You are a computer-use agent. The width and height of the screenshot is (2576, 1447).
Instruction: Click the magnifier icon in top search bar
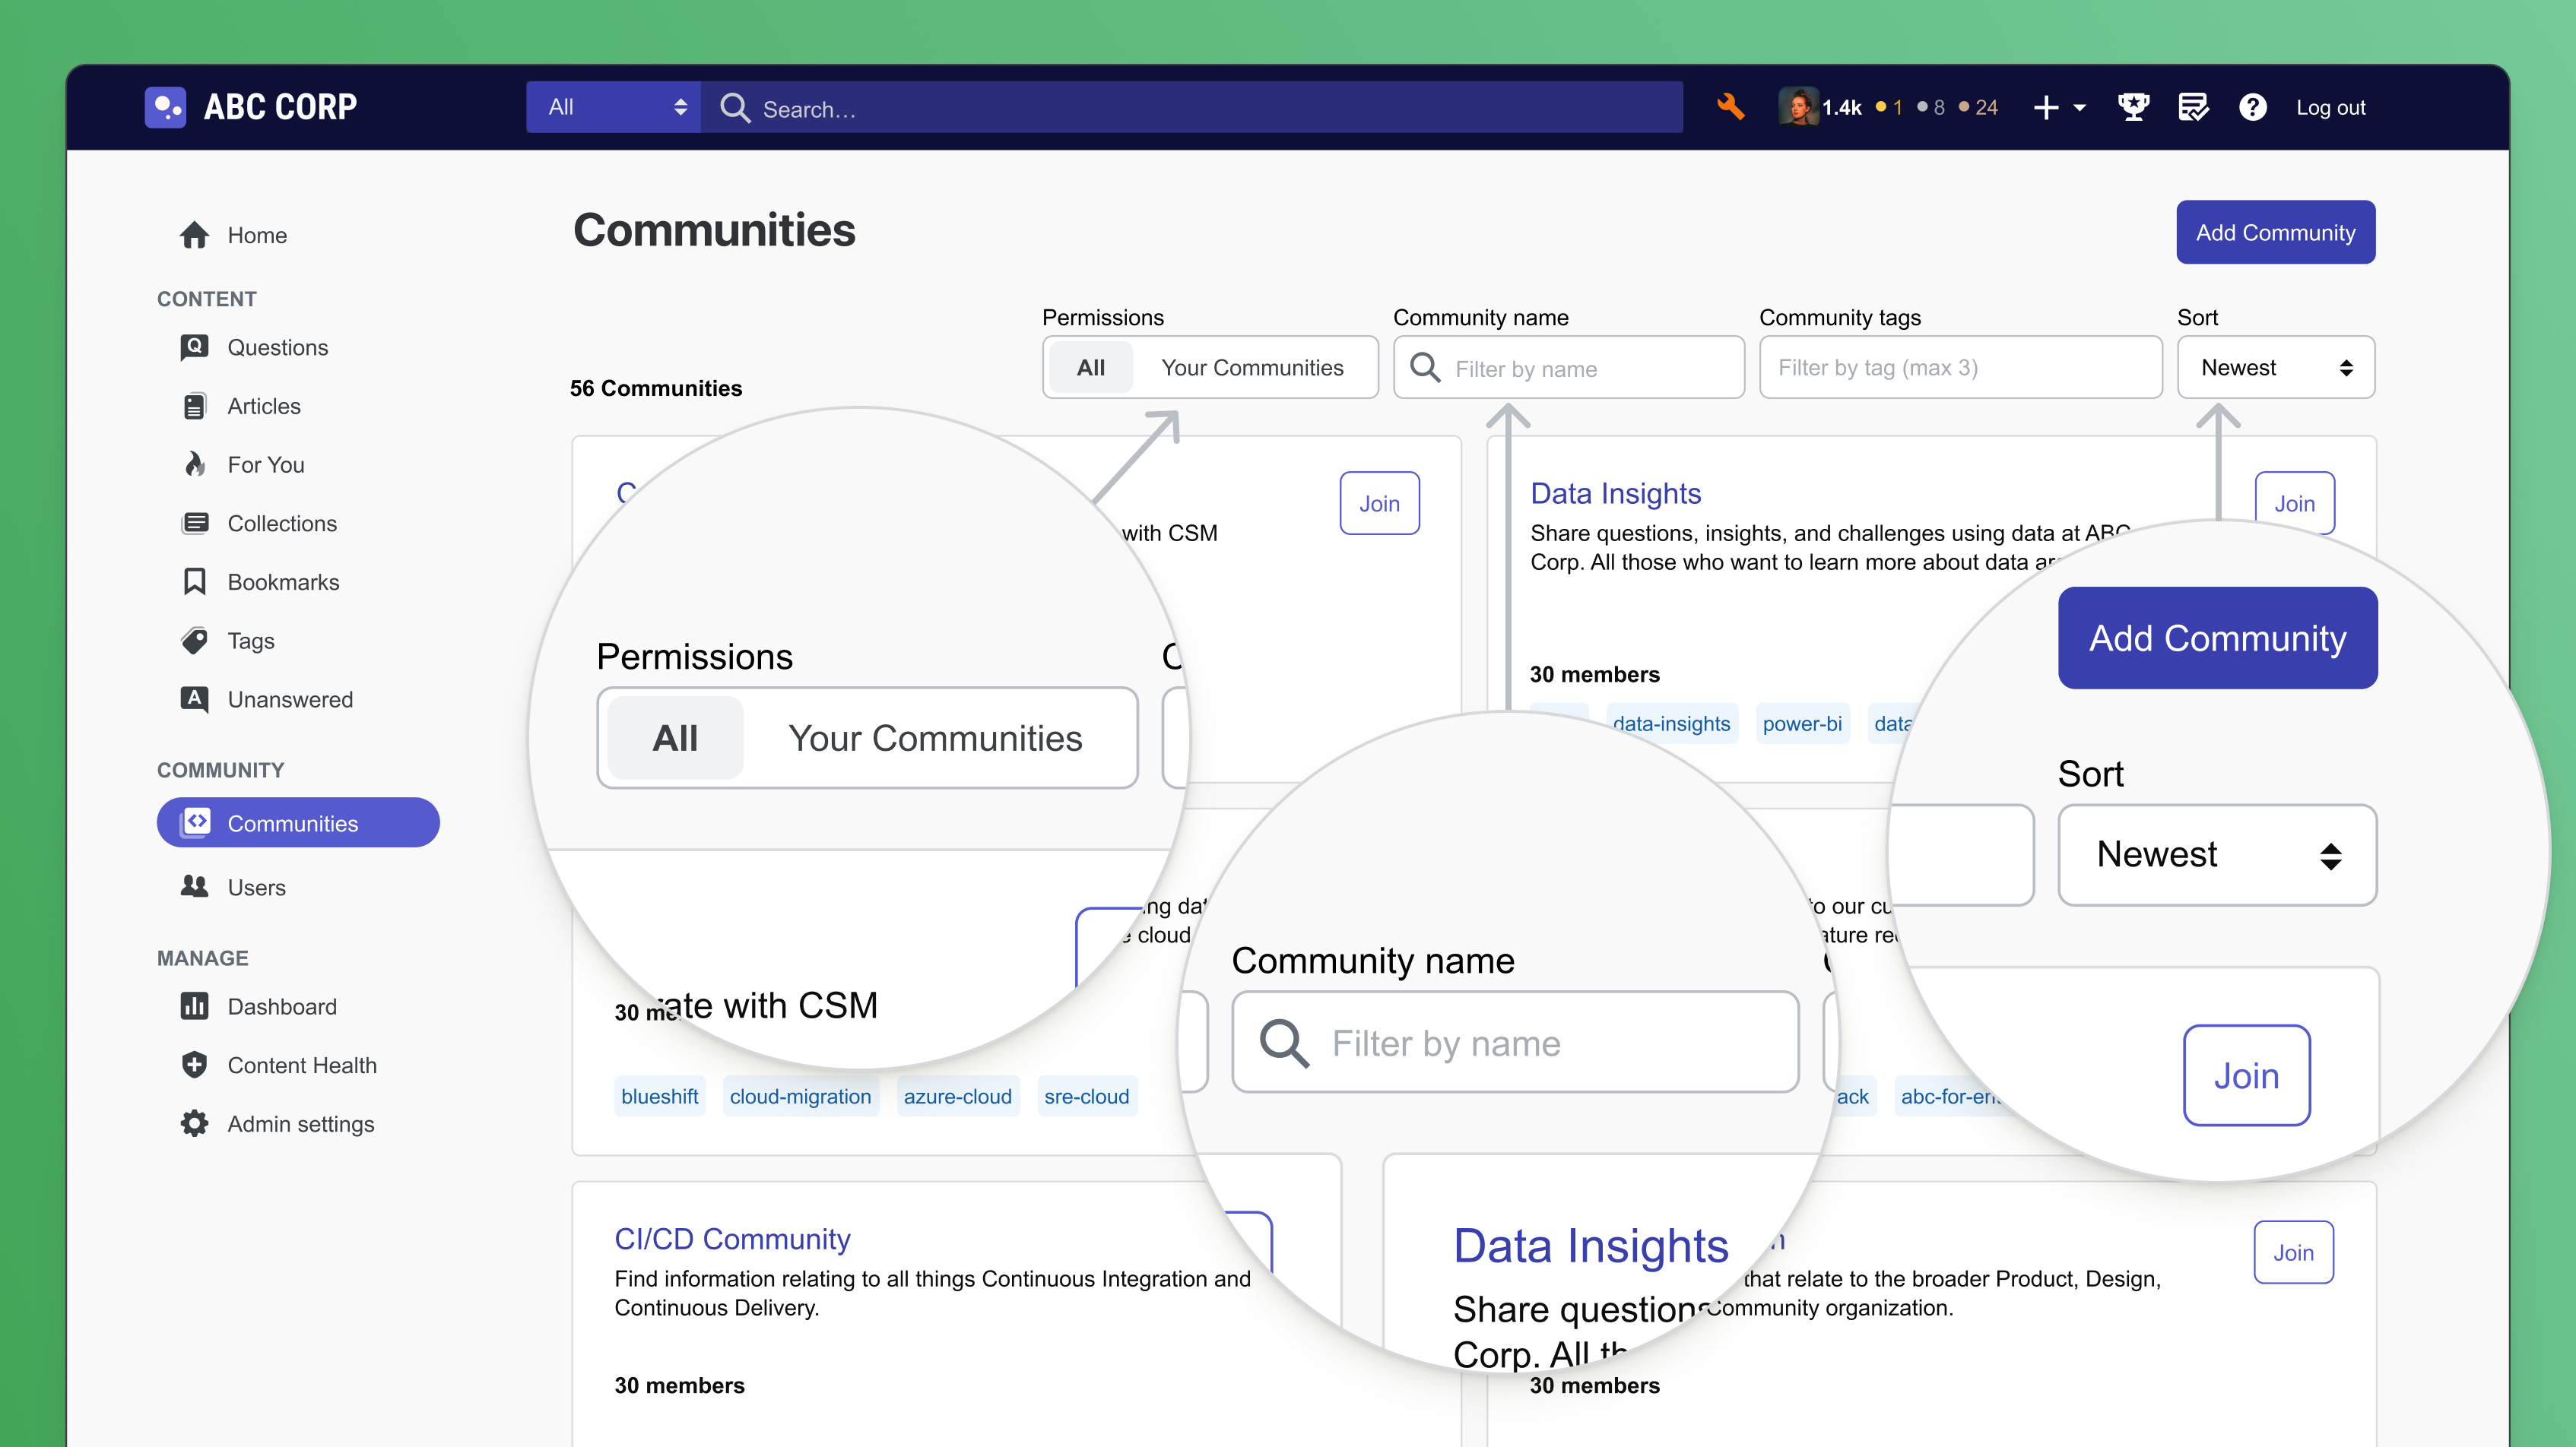click(x=735, y=108)
